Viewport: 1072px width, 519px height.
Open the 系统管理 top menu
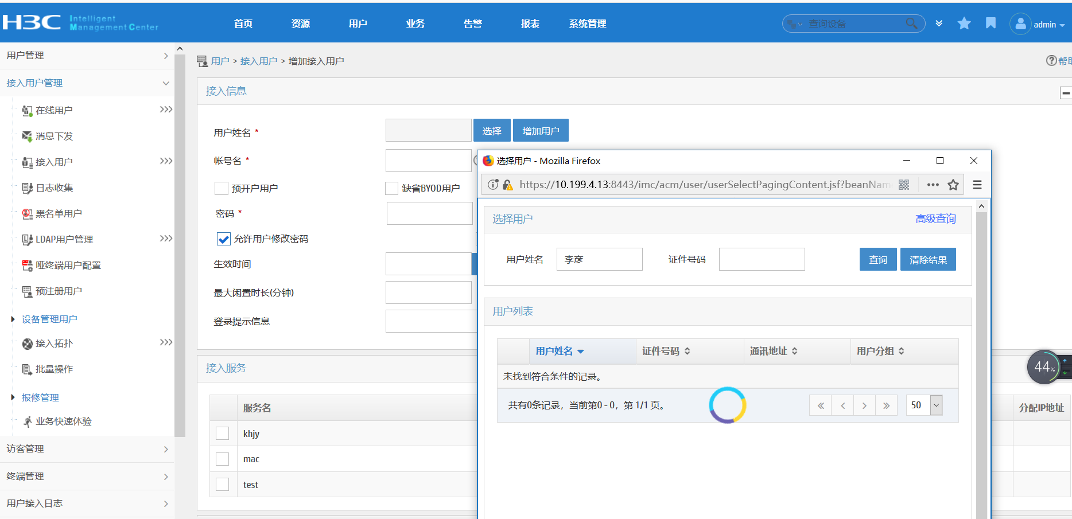point(587,24)
